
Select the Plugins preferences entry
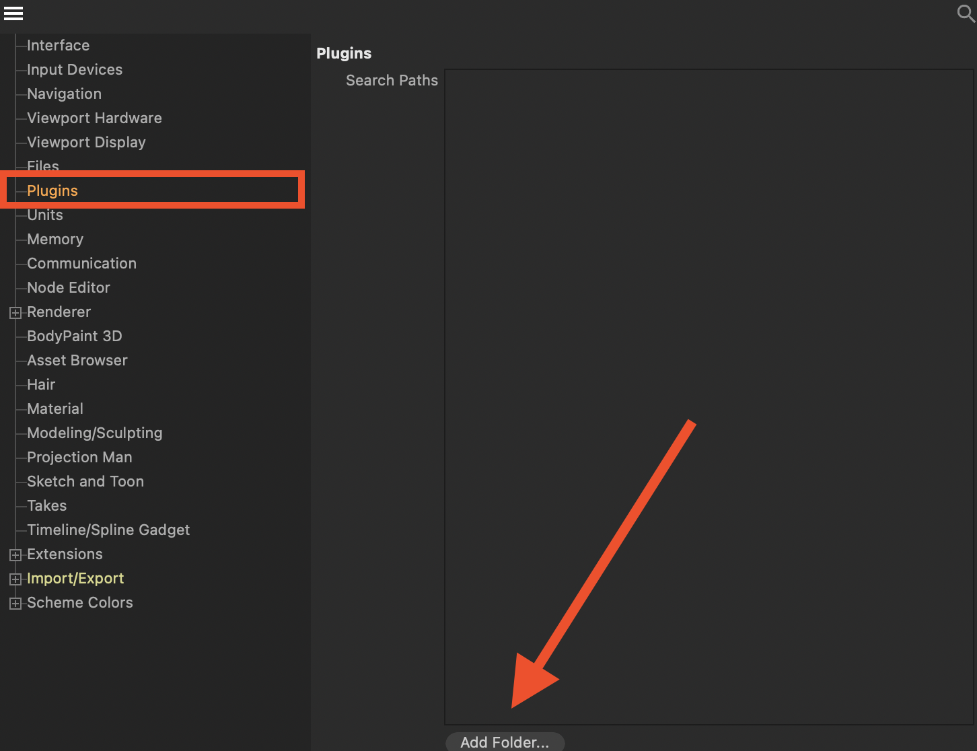tap(52, 190)
